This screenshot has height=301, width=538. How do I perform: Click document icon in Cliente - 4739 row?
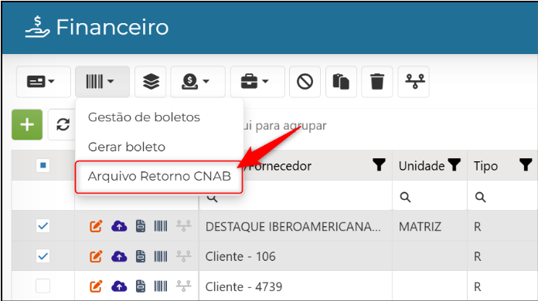tap(141, 286)
